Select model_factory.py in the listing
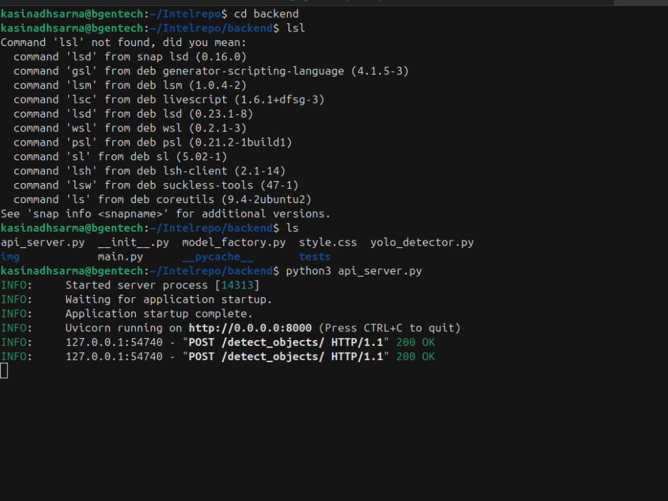The image size is (668, 501). point(234,242)
